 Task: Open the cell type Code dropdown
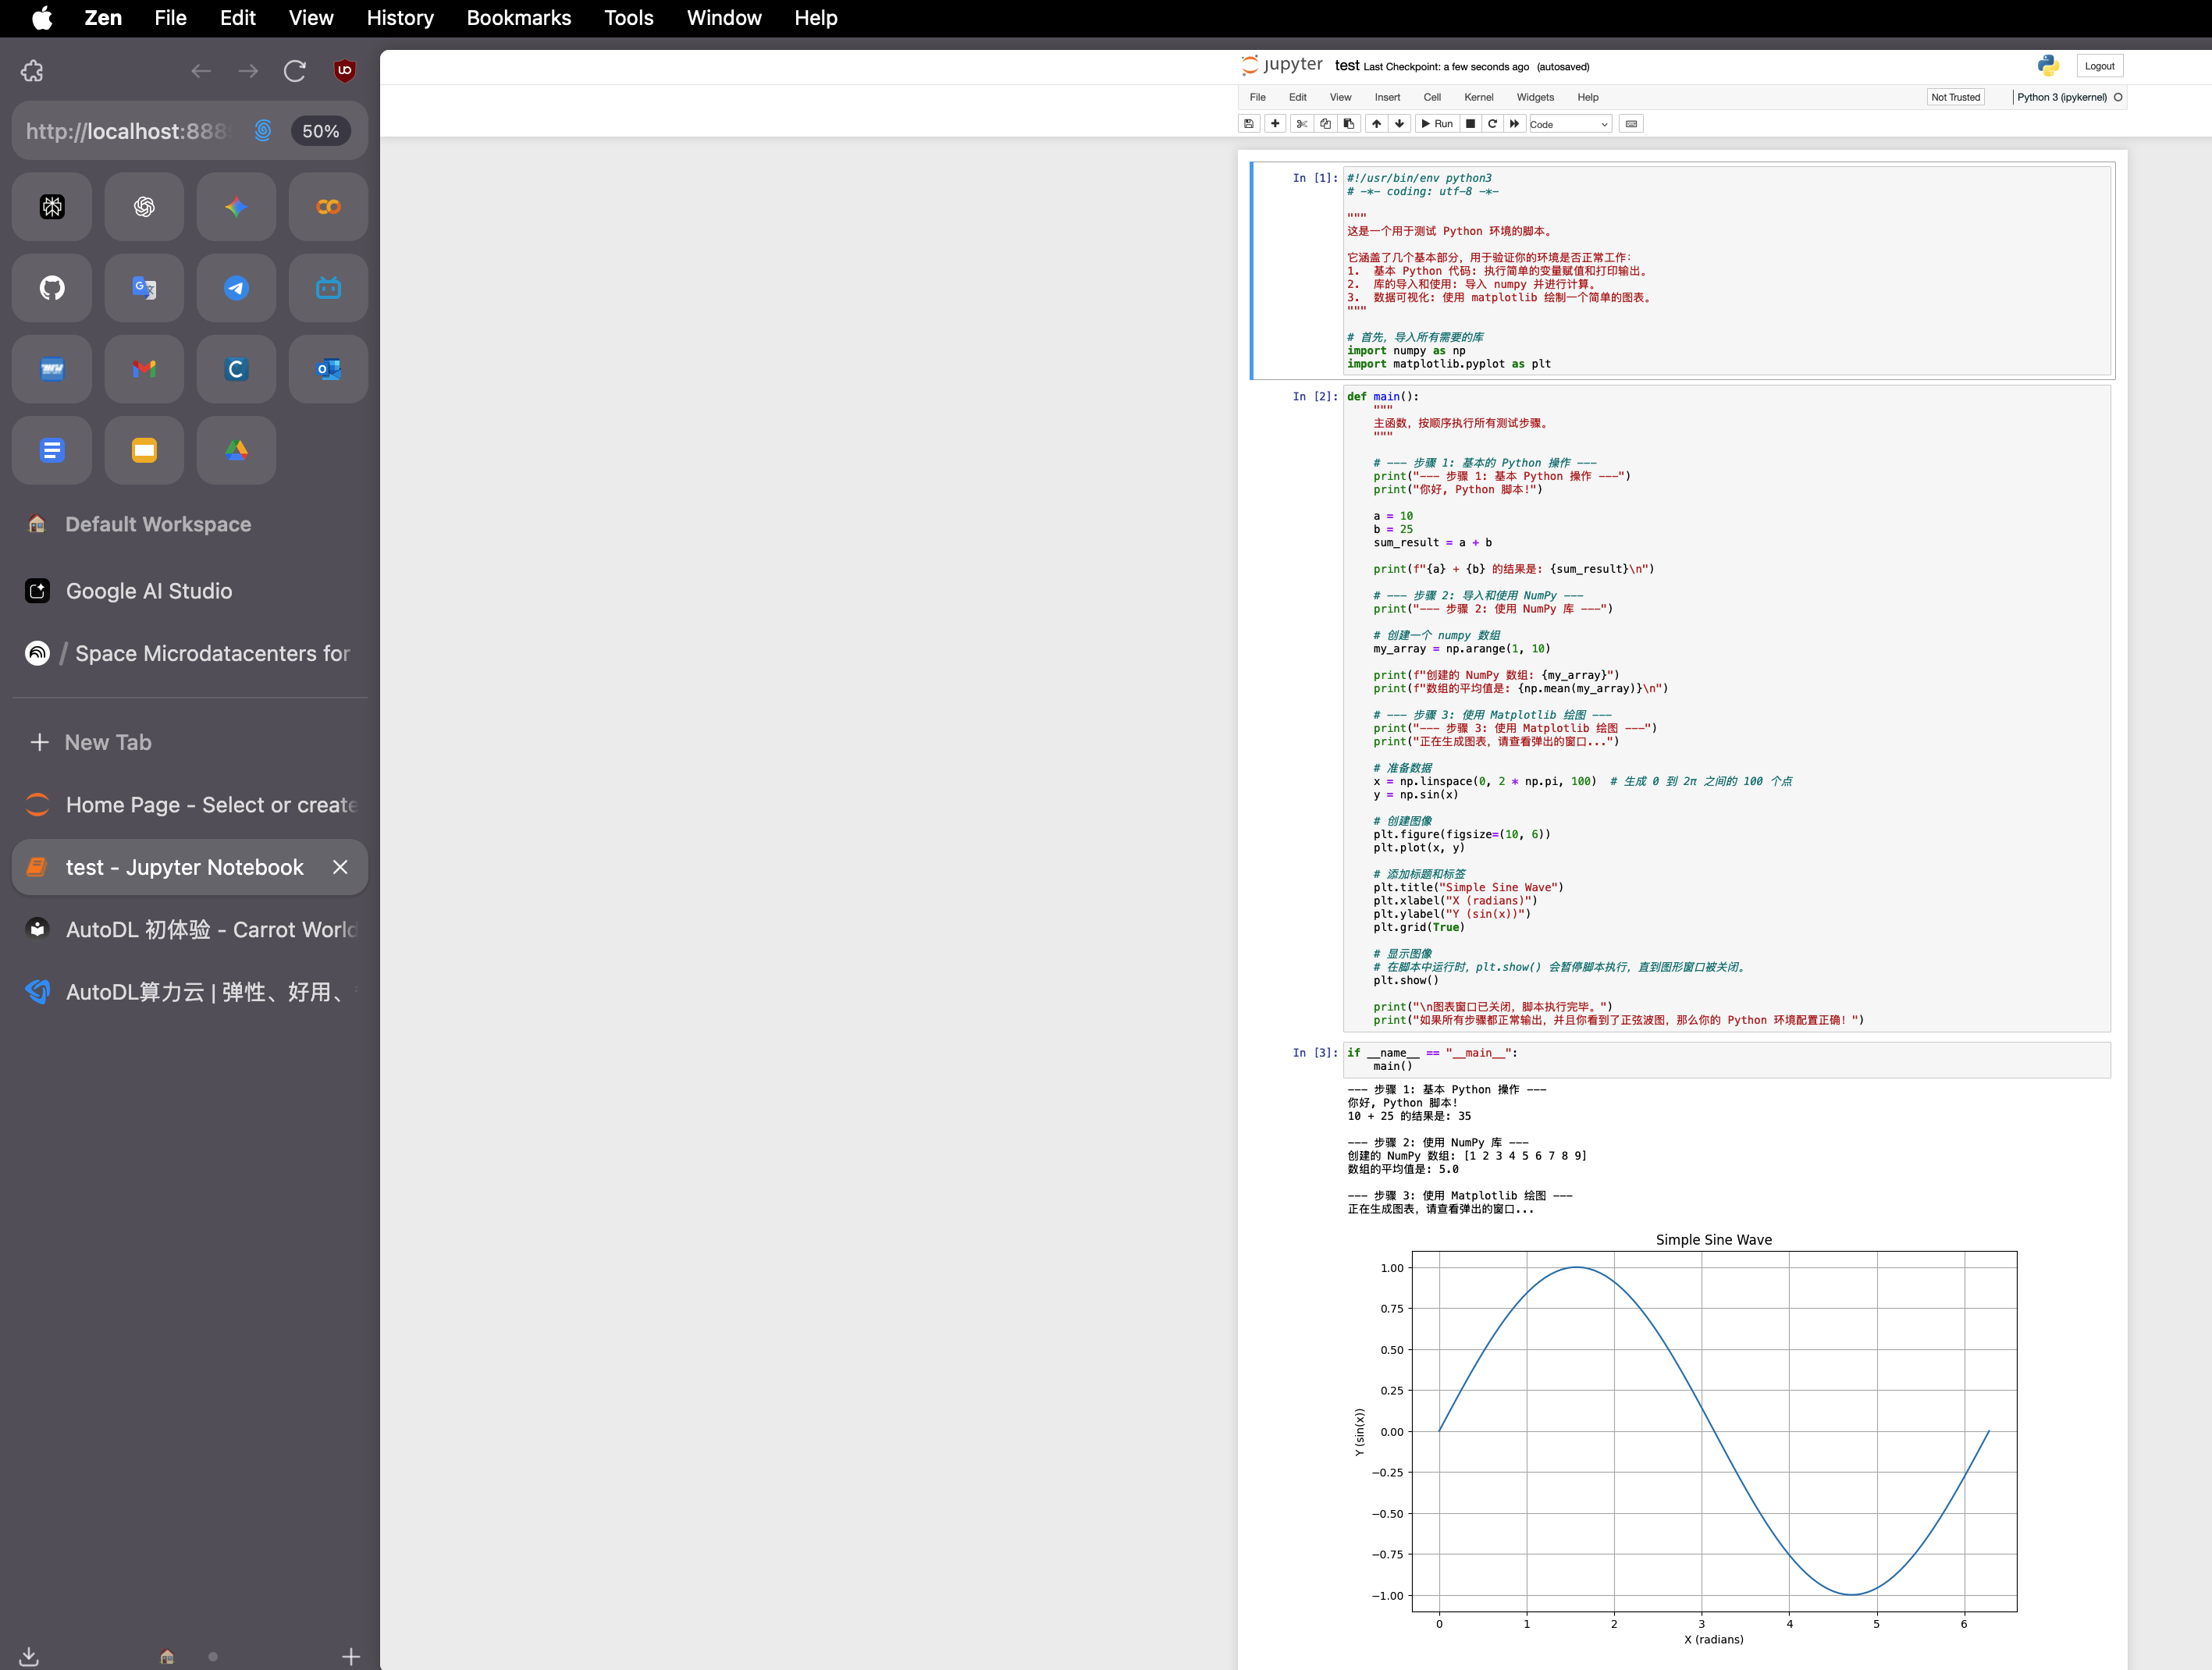[1569, 124]
